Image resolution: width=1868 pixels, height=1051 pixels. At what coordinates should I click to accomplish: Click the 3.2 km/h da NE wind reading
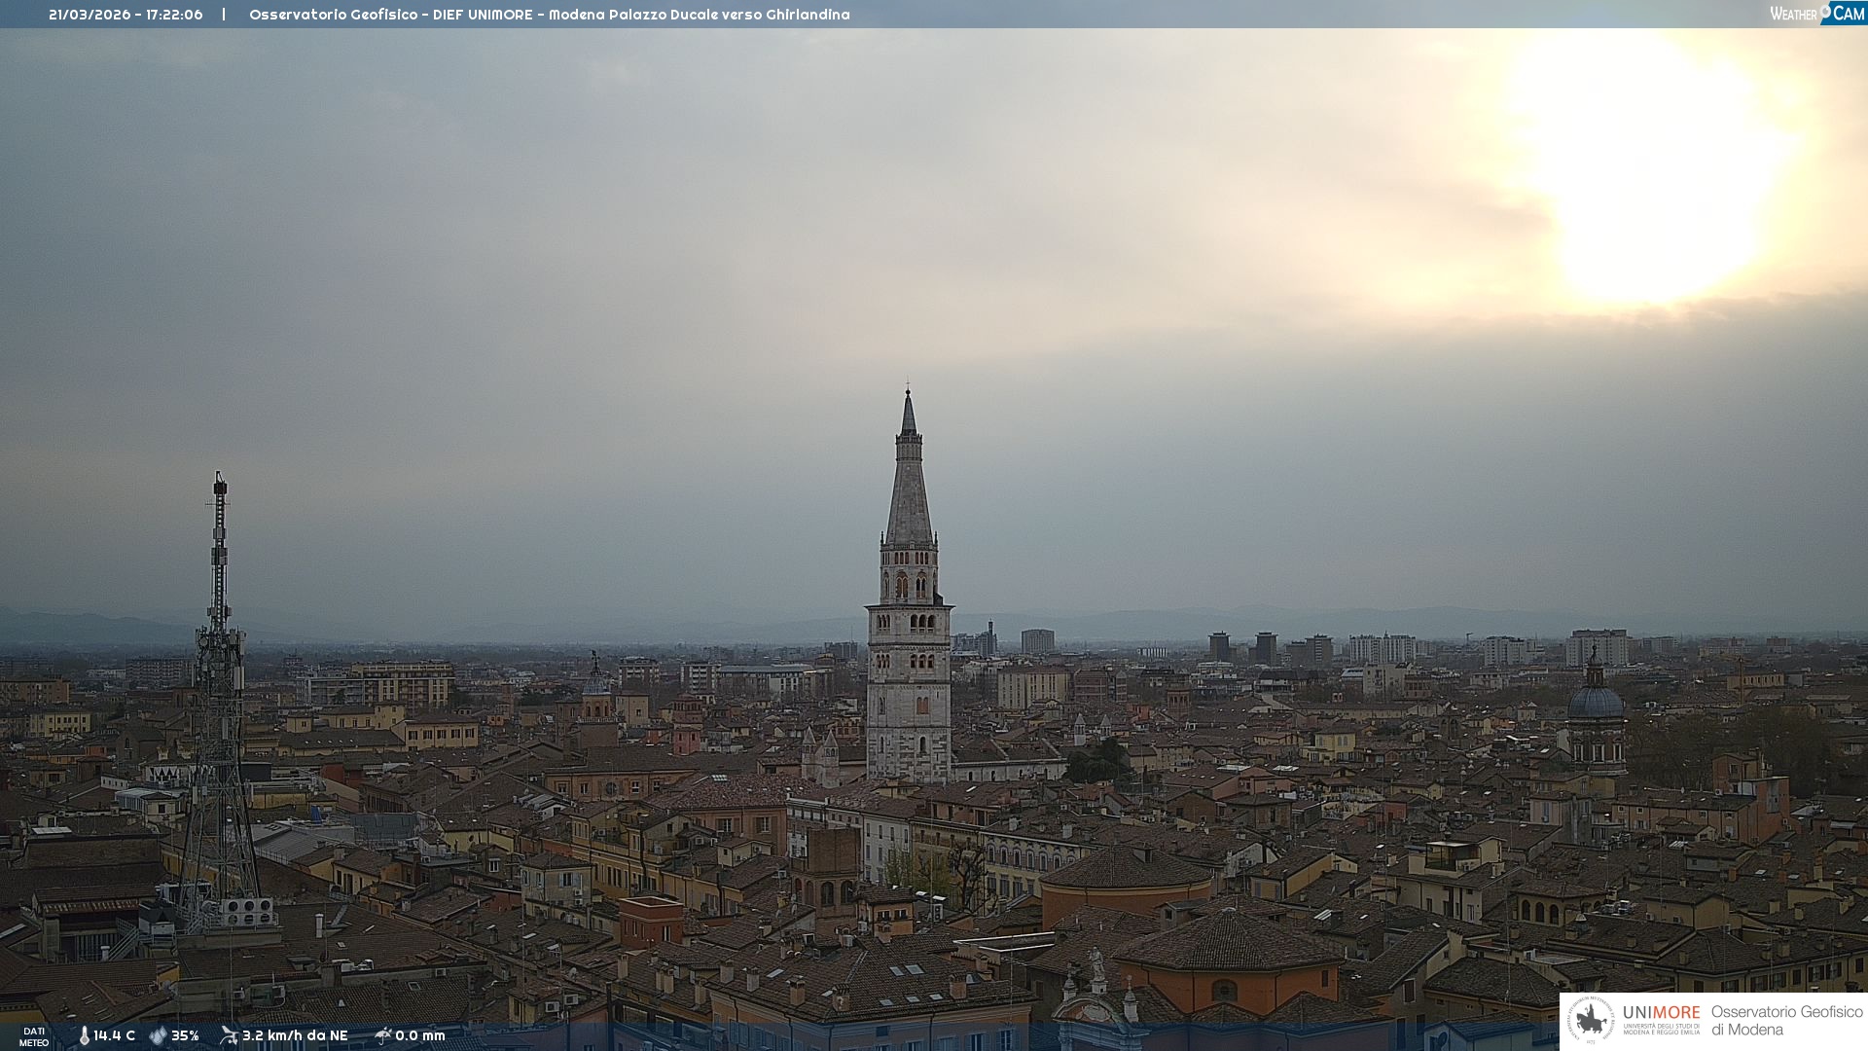pos(295,1036)
